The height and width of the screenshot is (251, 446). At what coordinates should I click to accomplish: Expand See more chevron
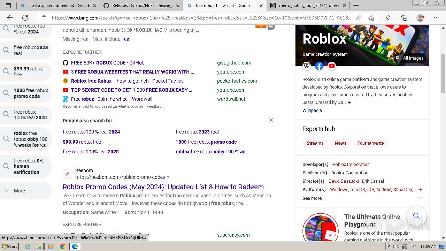point(420,198)
